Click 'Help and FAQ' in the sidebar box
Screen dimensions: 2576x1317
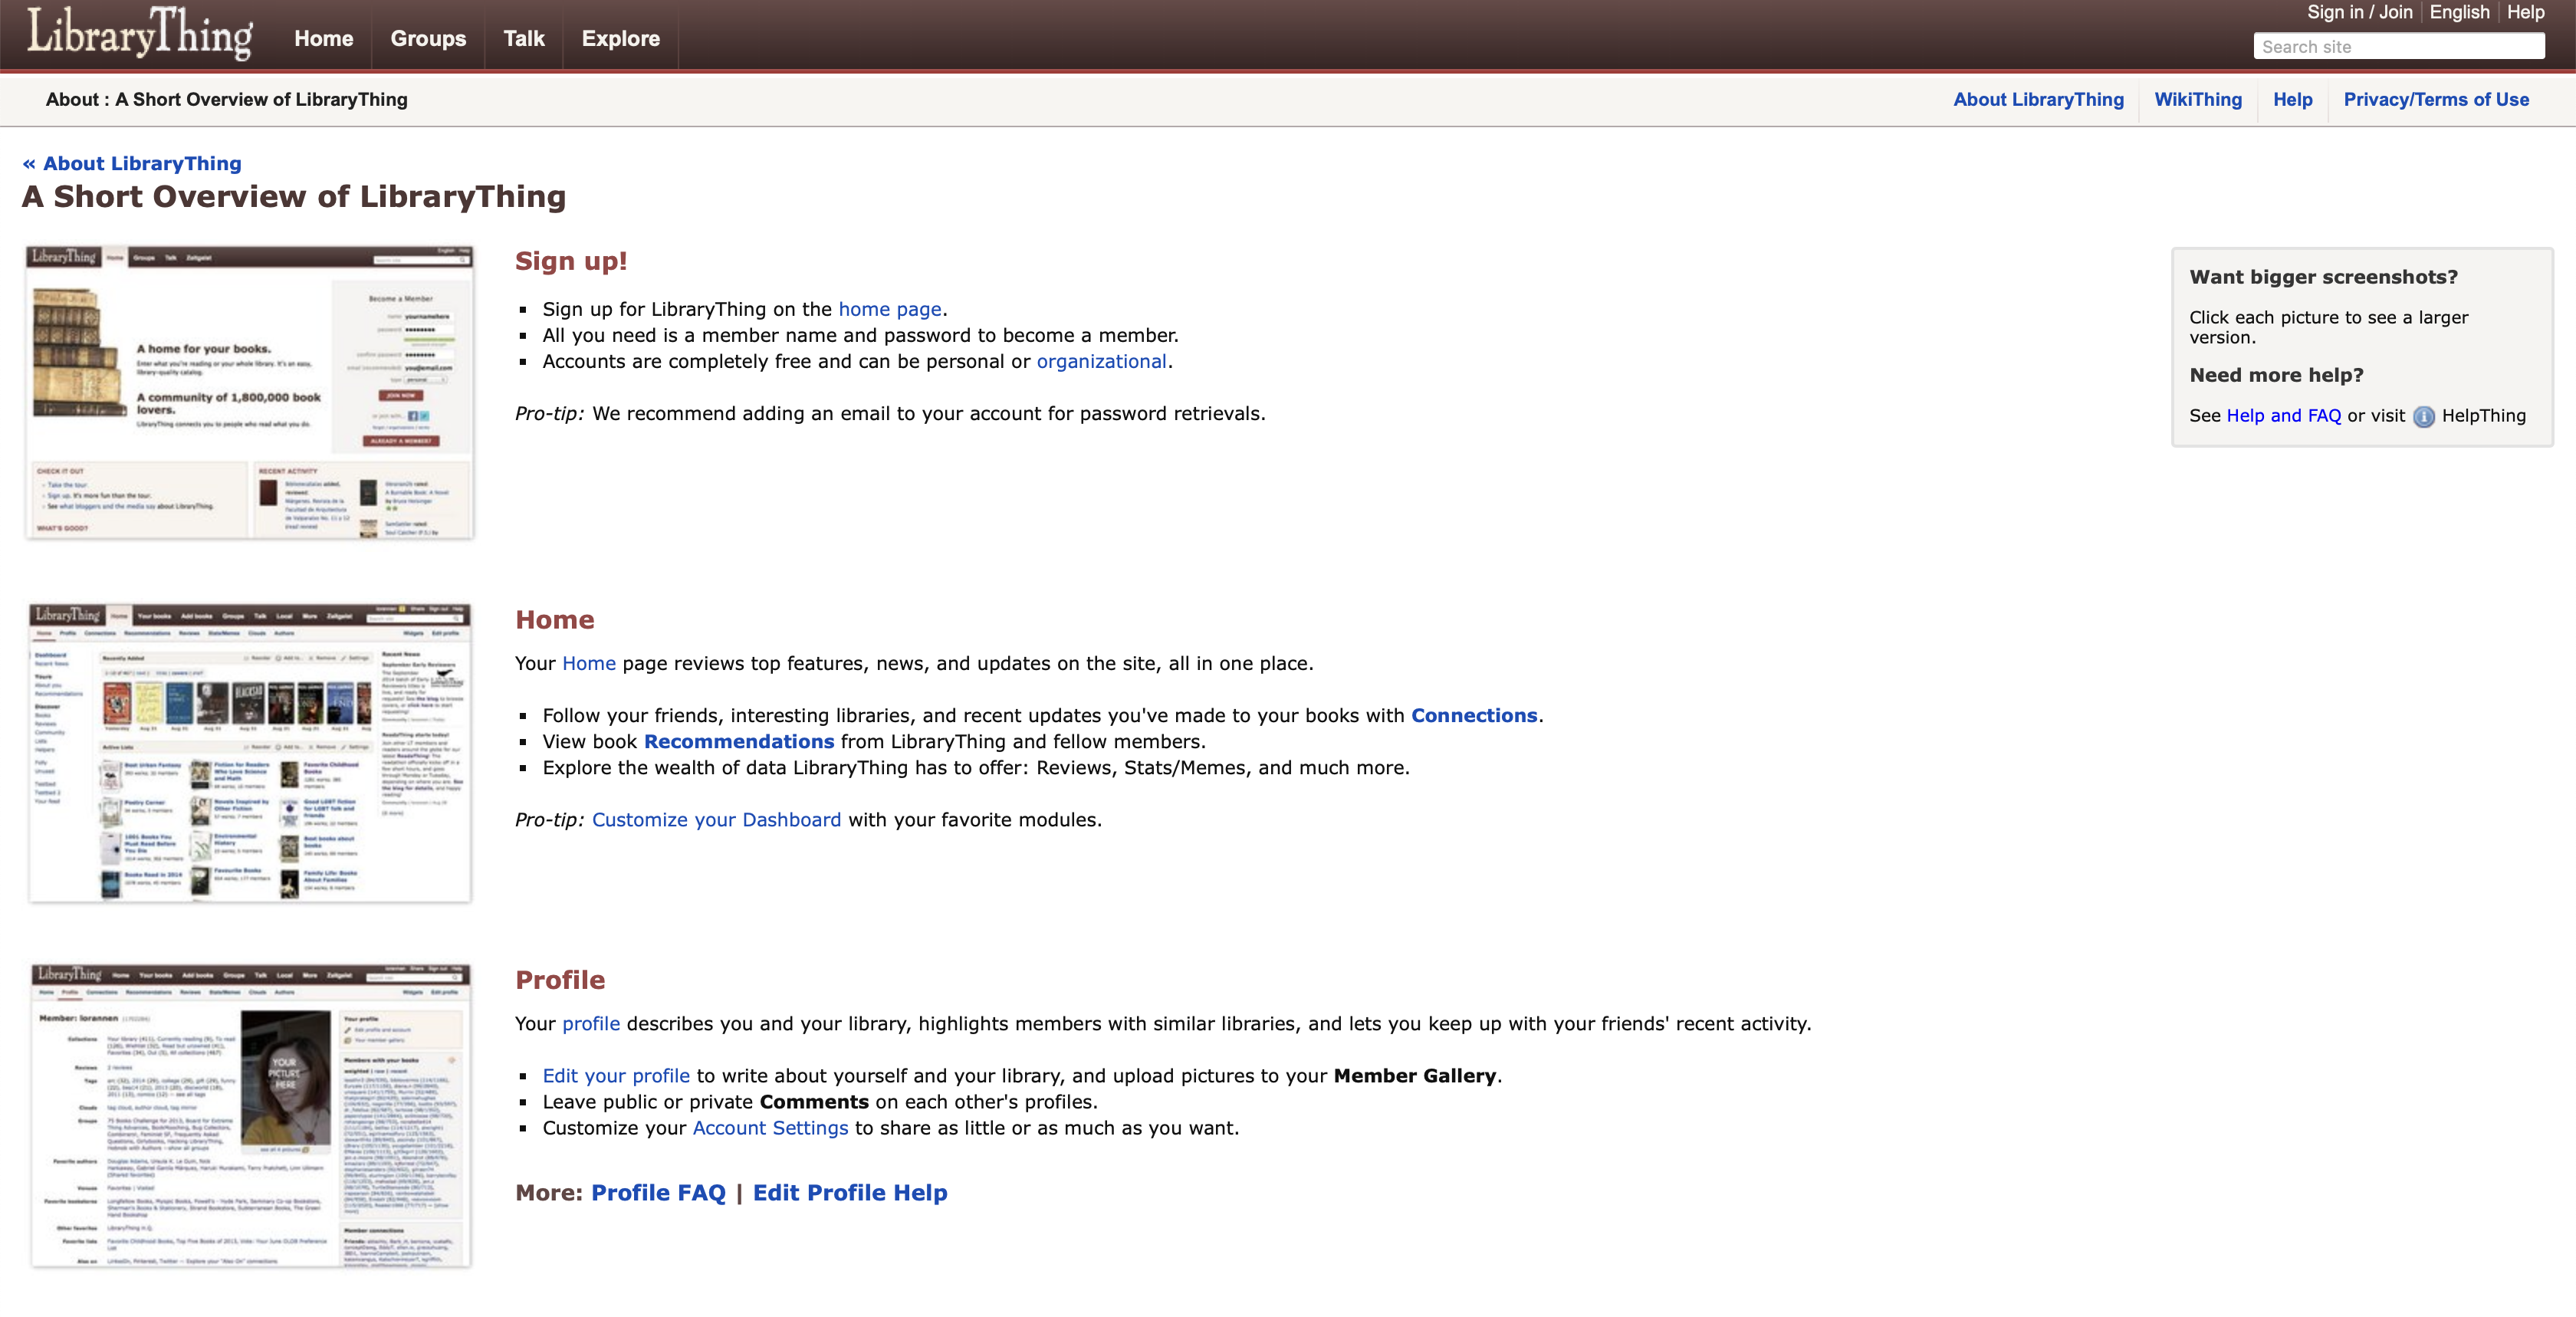click(2283, 416)
